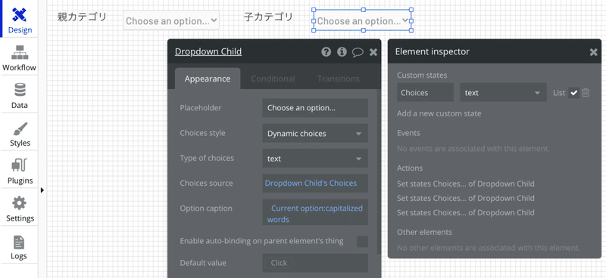Open the Data section icon
This screenshot has width=606, height=278.
coord(20,90)
